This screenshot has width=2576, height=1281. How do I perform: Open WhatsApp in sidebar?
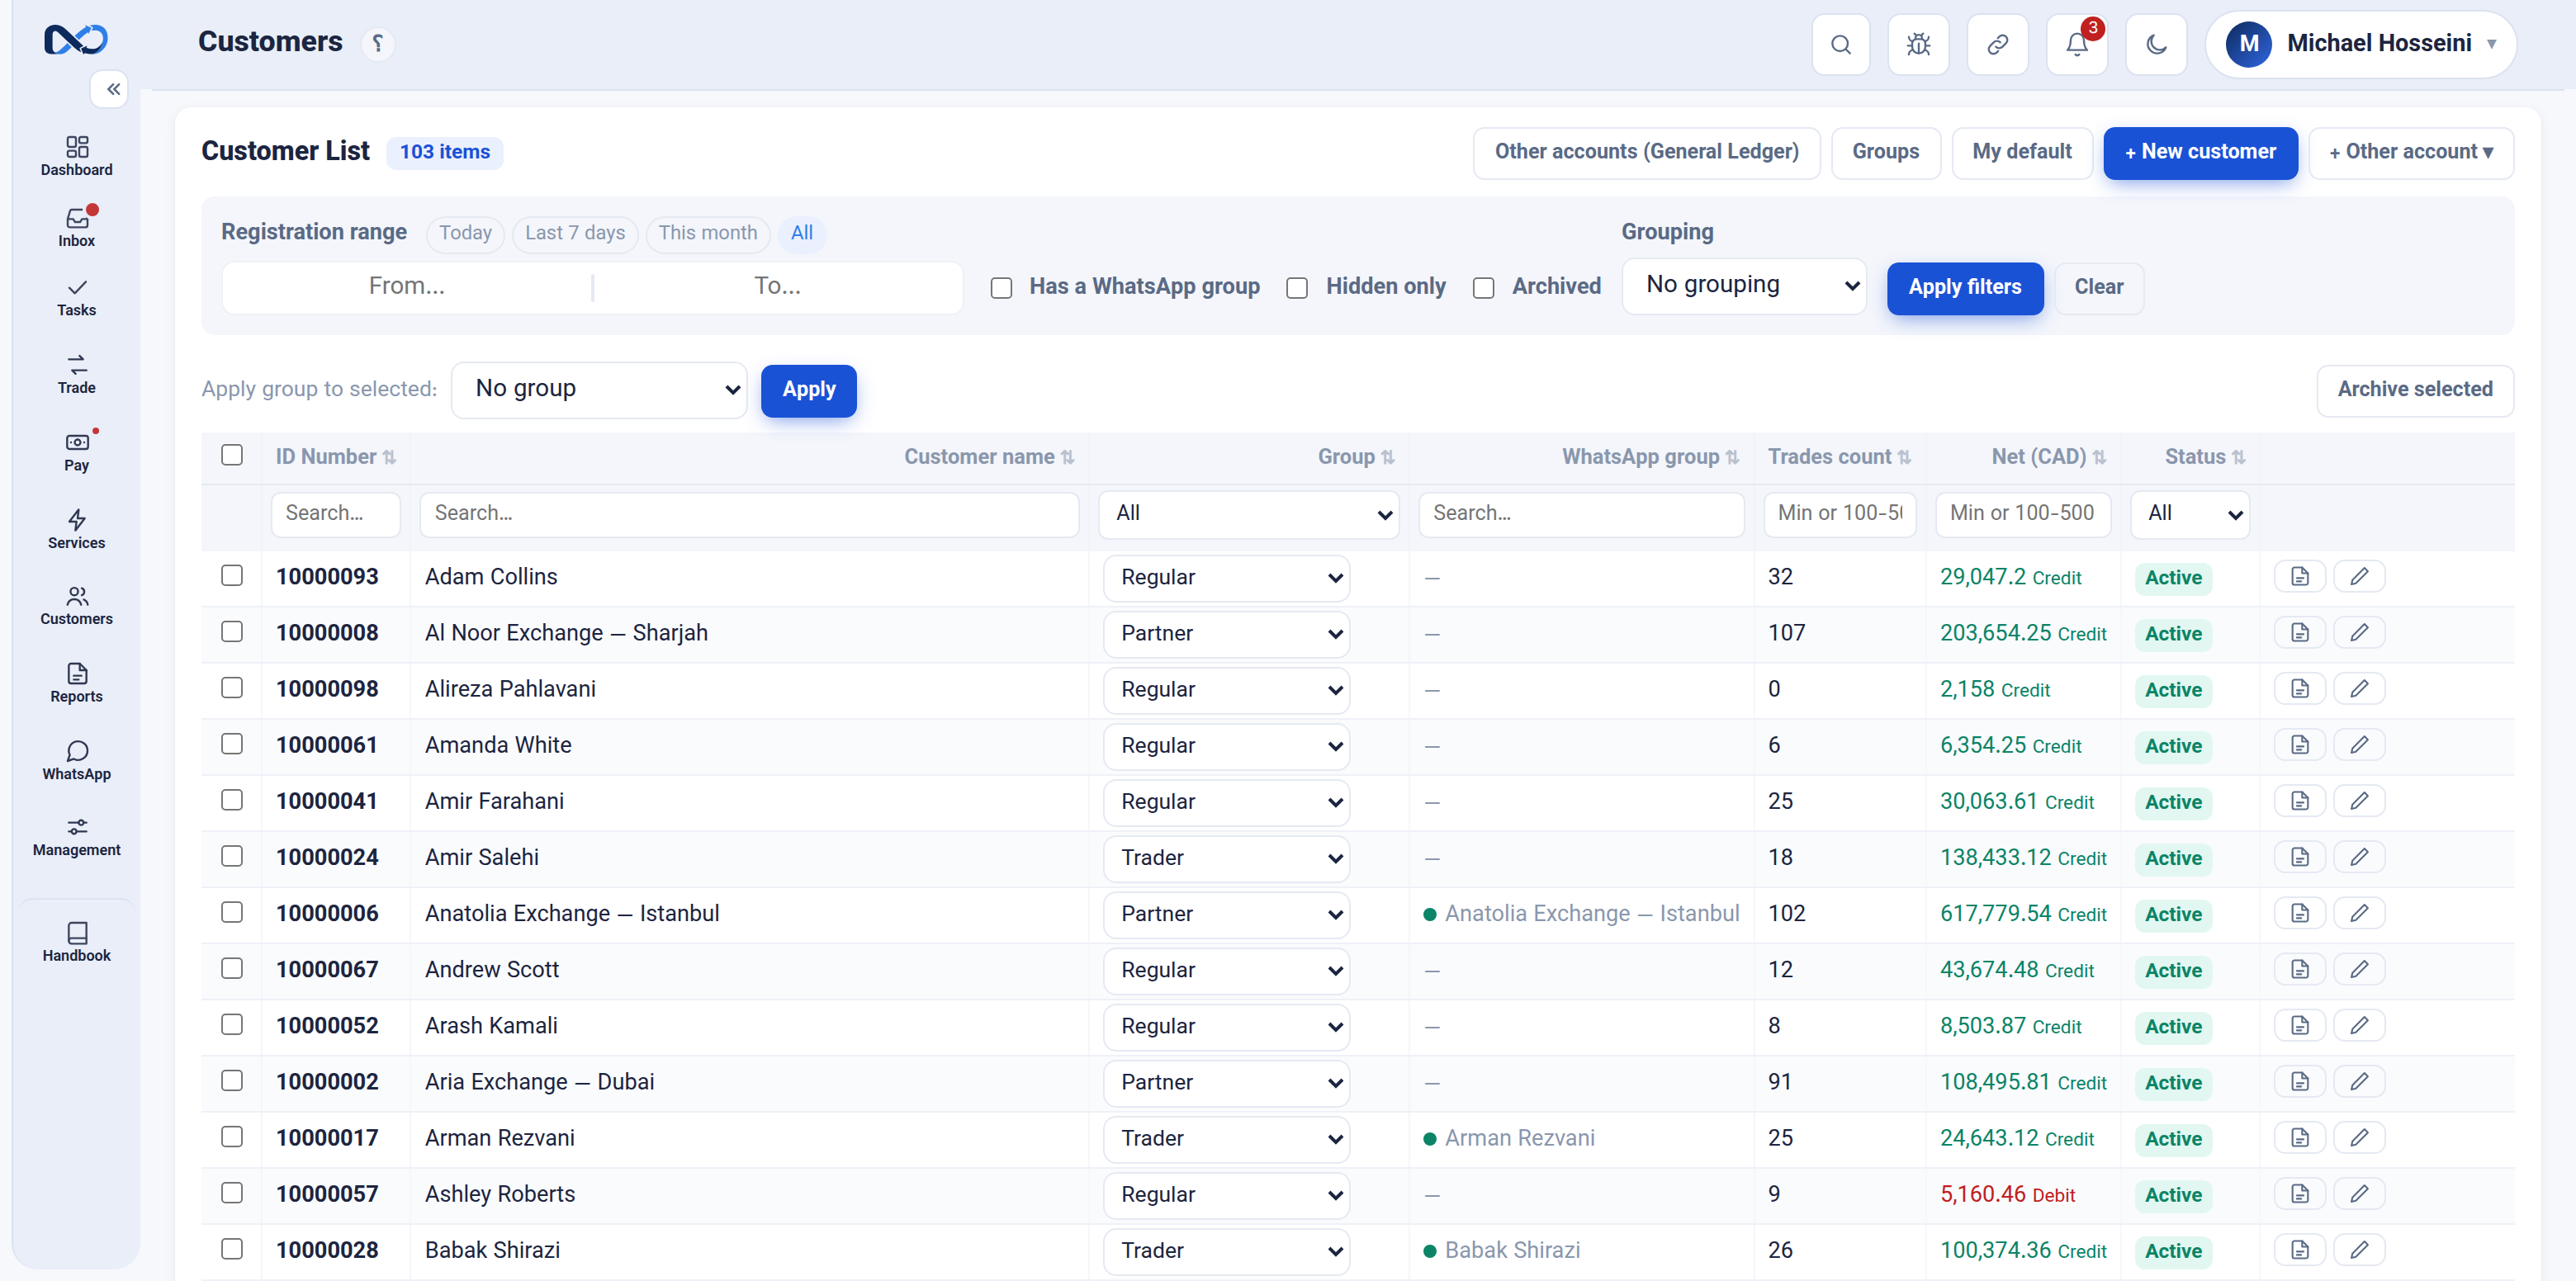[76, 761]
